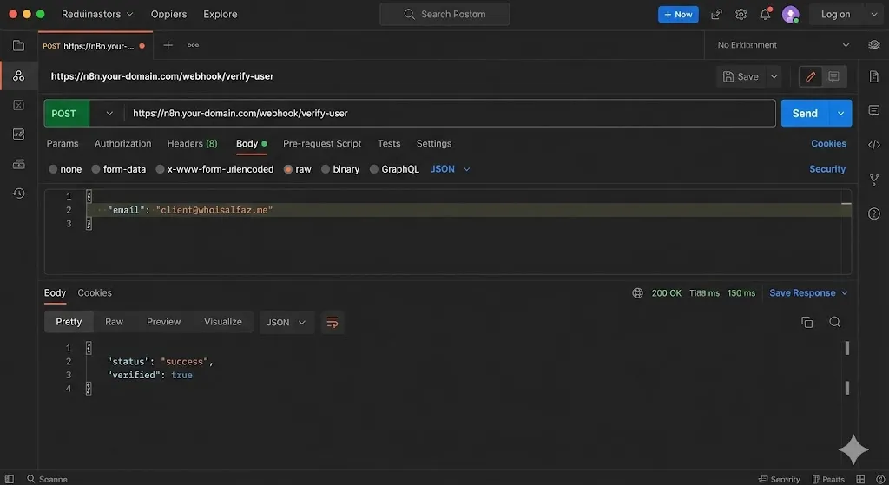The image size is (889, 485).
Task: Search within the response body
Action: tap(834, 323)
